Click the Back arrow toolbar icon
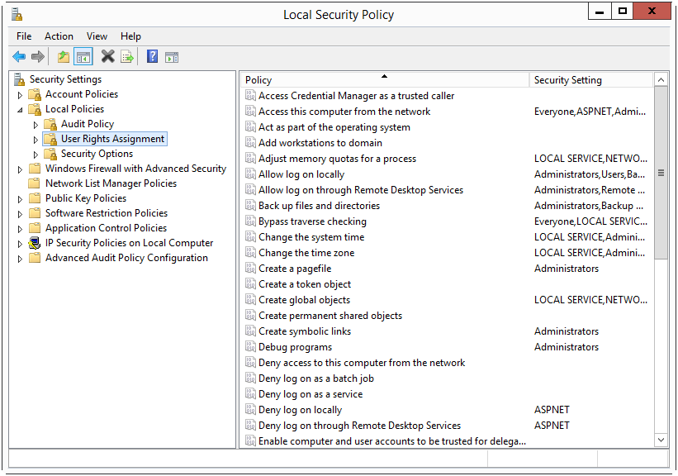The image size is (678, 476). pyautogui.click(x=19, y=57)
